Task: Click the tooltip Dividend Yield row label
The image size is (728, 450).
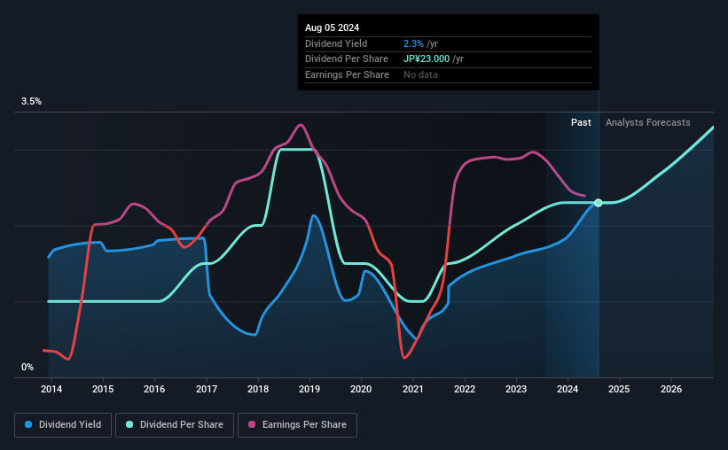Action: [336, 43]
